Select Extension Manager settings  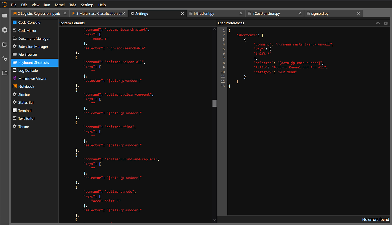coord(35,47)
